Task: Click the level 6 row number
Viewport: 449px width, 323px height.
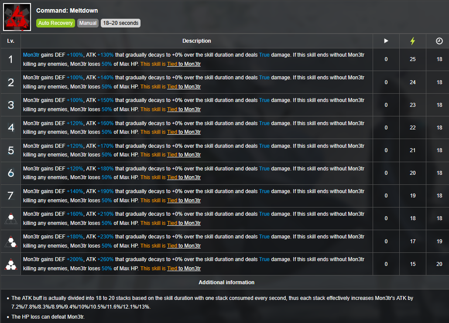Action: point(10,173)
